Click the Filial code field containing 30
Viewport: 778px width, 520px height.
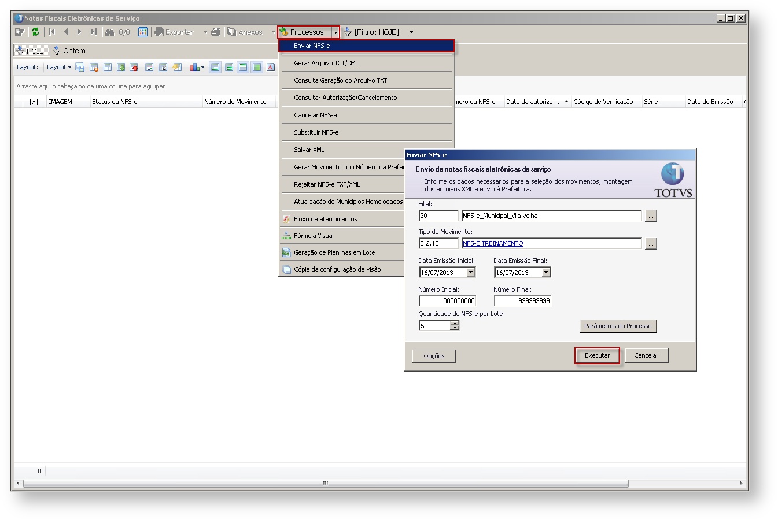(x=438, y=216)
